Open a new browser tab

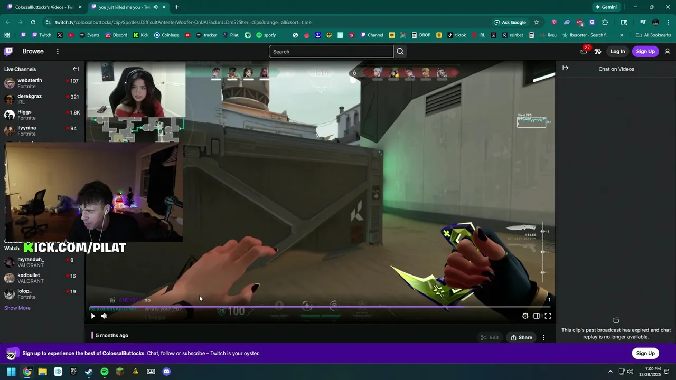(176, 7)
